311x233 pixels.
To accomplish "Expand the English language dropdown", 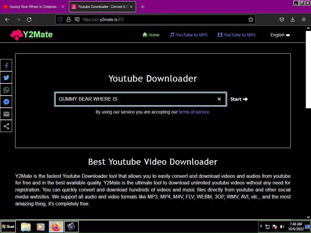I will click(x=280, y=35).
